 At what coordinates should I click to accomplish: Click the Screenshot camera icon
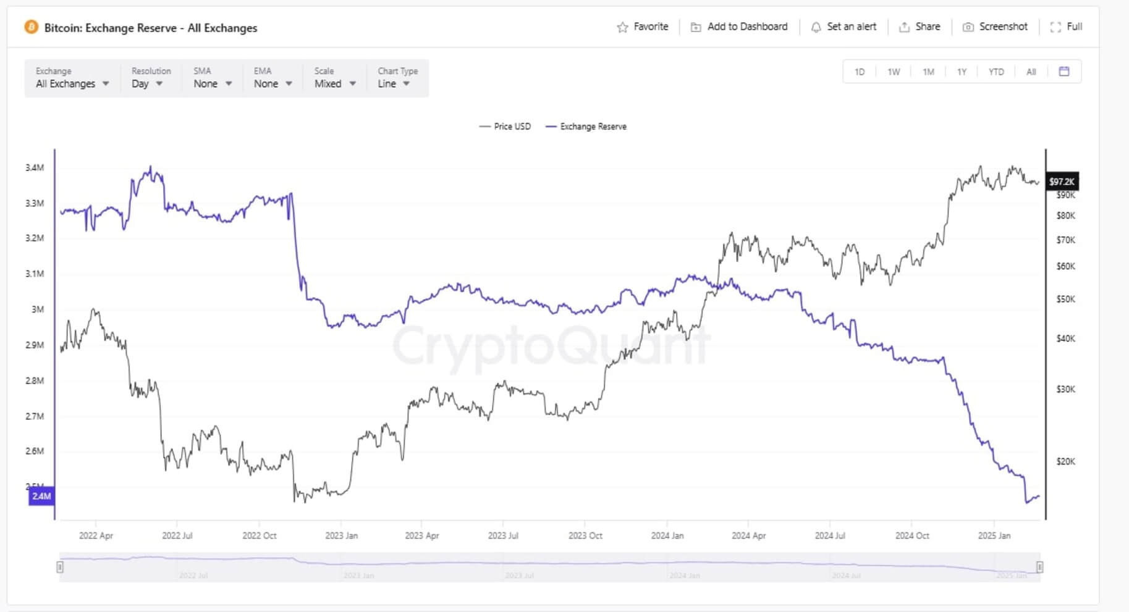click(x=968, y=27)
